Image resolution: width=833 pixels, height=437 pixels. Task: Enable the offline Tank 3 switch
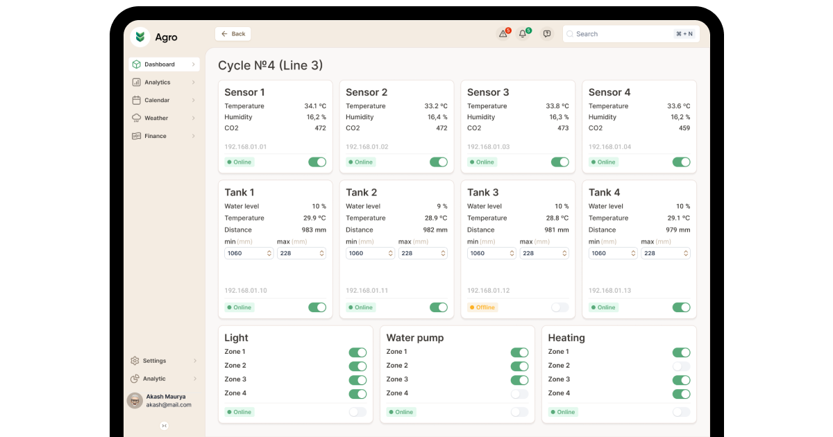coord(560,307)
